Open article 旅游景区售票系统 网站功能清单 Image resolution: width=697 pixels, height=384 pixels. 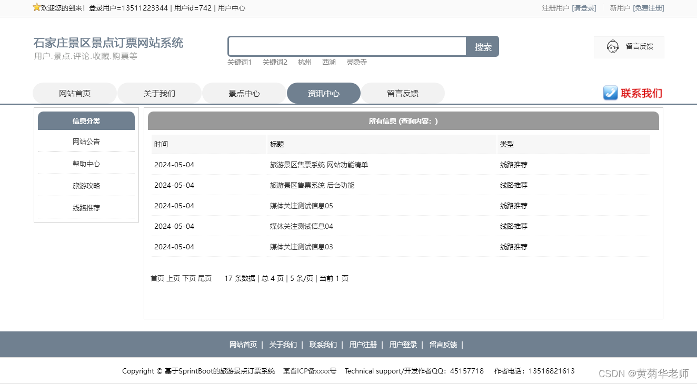click(x=319, y=165)
